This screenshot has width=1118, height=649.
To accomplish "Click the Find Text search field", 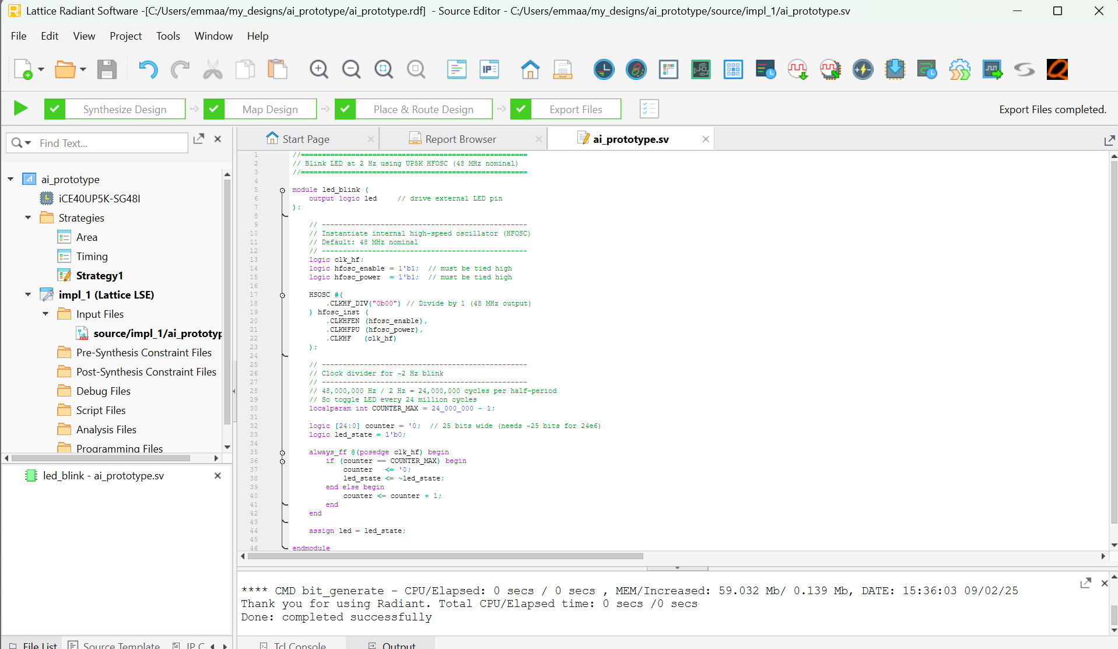I will pos(111,143).
